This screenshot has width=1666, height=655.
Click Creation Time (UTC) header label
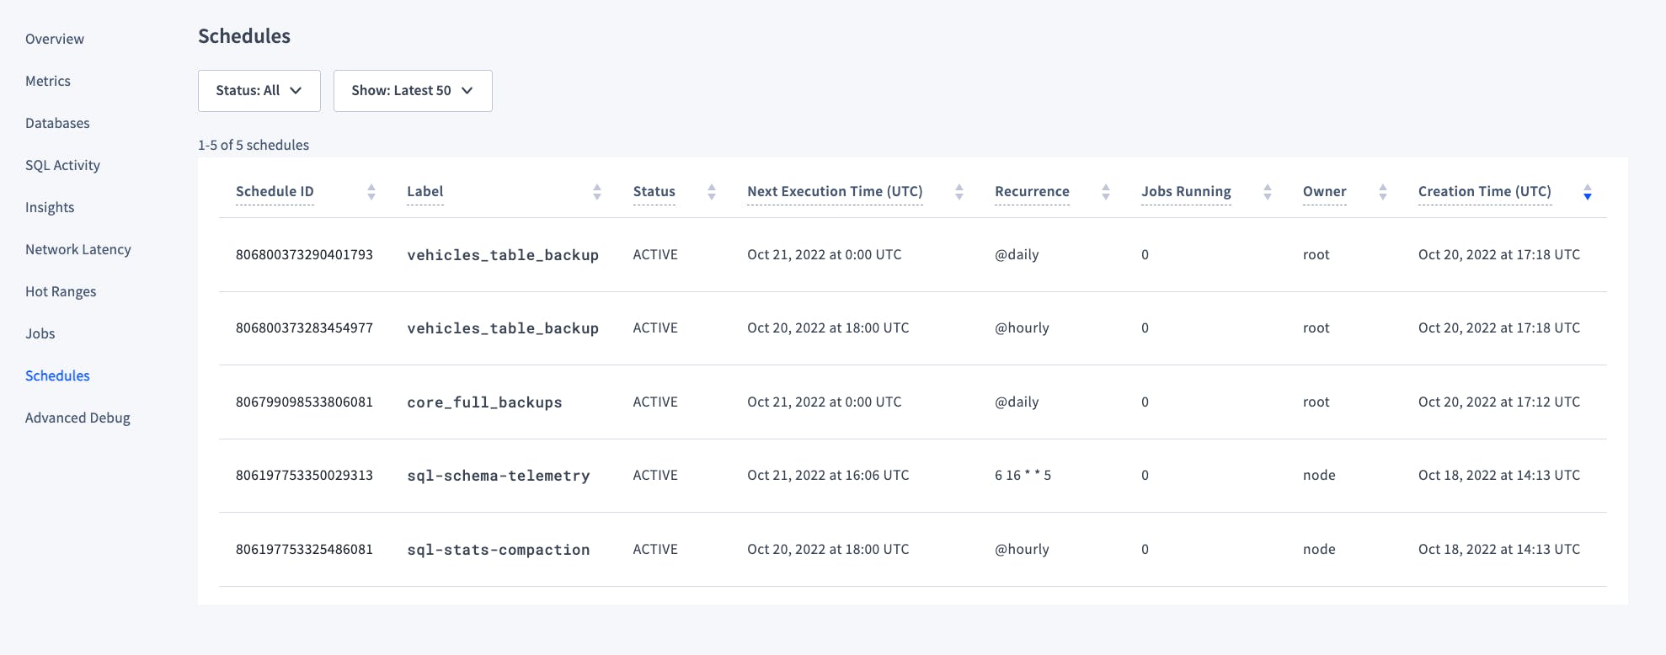pos(1484,191)
